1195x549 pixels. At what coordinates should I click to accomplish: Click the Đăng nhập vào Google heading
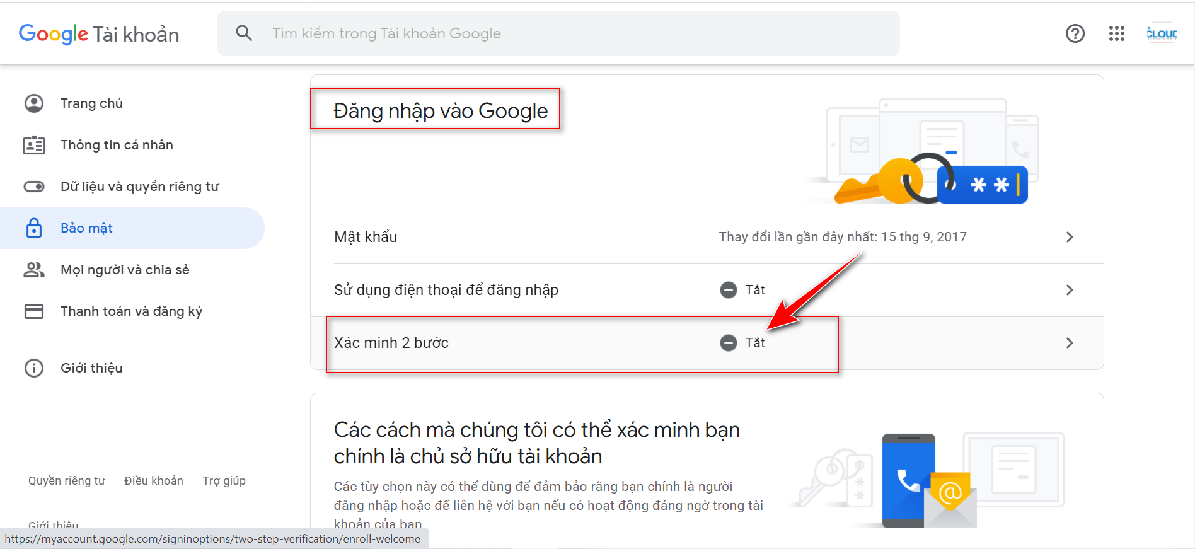[441, 110]
